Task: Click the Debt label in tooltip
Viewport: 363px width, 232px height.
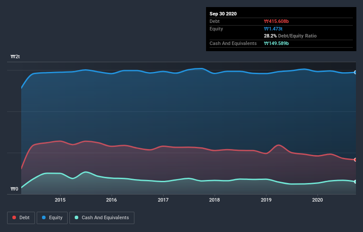Action: (214, 21)
